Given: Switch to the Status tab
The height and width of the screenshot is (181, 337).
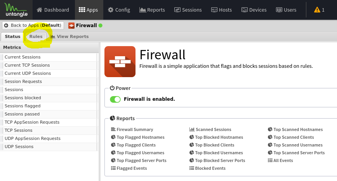Looking at the screenshot, I should click(12, 36).
